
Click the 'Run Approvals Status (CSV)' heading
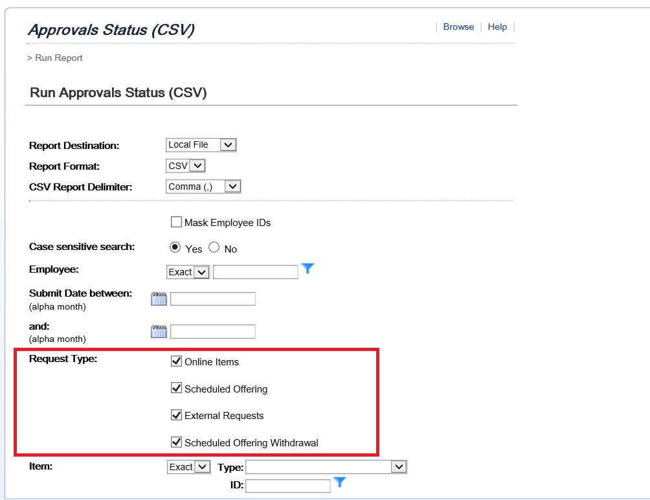[118, 93]
